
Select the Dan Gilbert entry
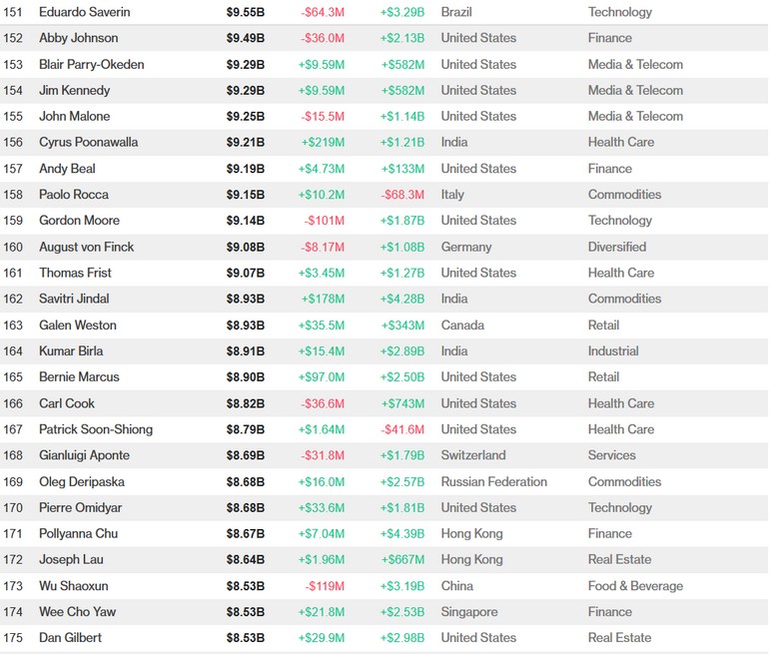pos(70,637)
